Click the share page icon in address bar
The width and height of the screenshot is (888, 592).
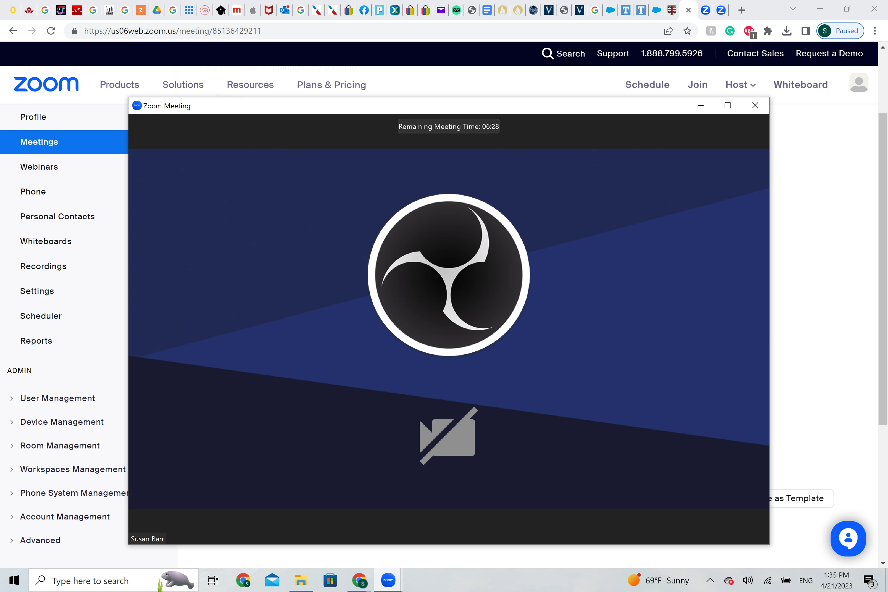[x=668, y=31]
